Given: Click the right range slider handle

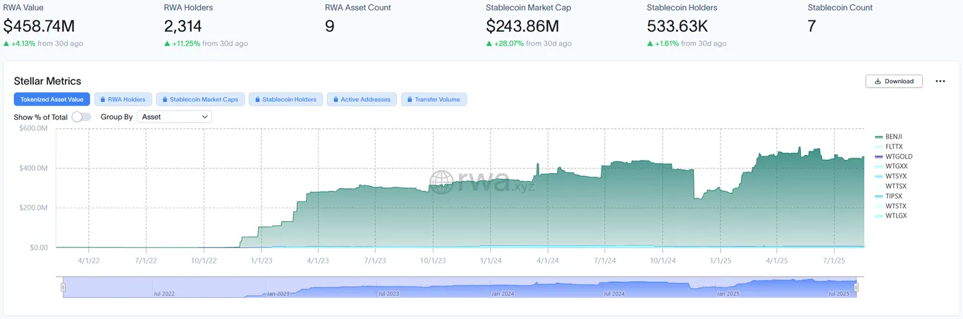Looking at the screenshot, I should pos(857,287).
